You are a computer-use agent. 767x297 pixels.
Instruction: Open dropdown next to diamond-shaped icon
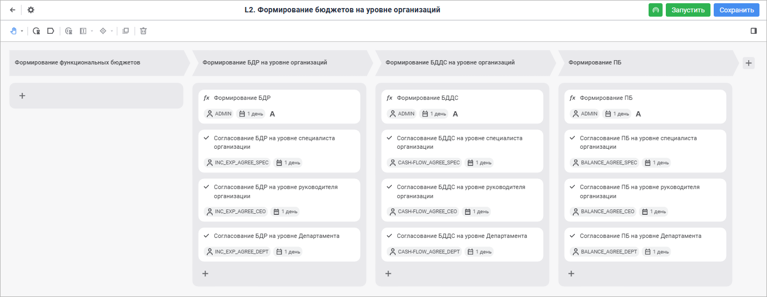pyautogui.click(x=112, y=31)
